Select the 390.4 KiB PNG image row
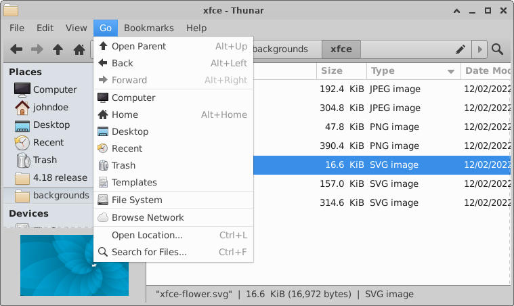The image size is (514, 306). pyautogui.click(x=382, y=146)
